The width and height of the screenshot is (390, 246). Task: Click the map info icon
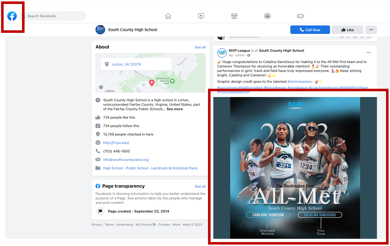click(101, 87)
